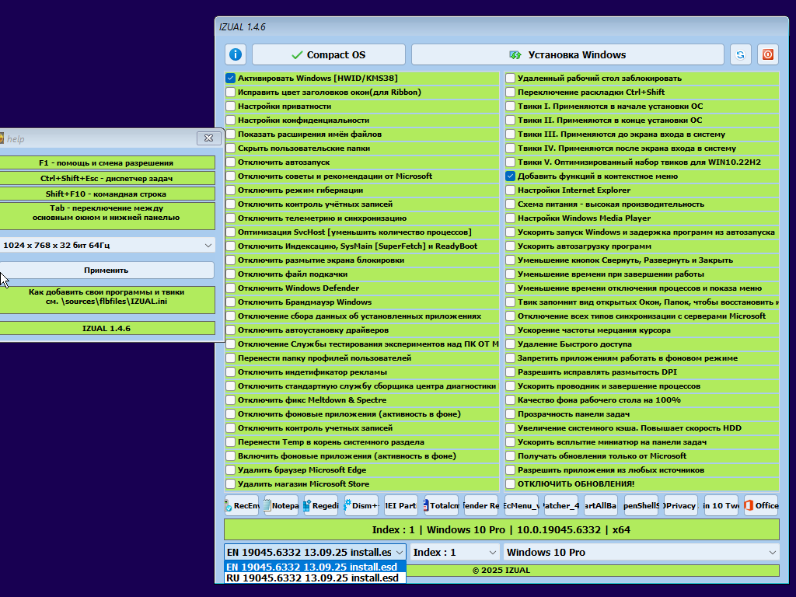This screenshot has height=597, width=796.
Task: Select RU 19045.6332 install.esd from list
Action: coord(312,578)
